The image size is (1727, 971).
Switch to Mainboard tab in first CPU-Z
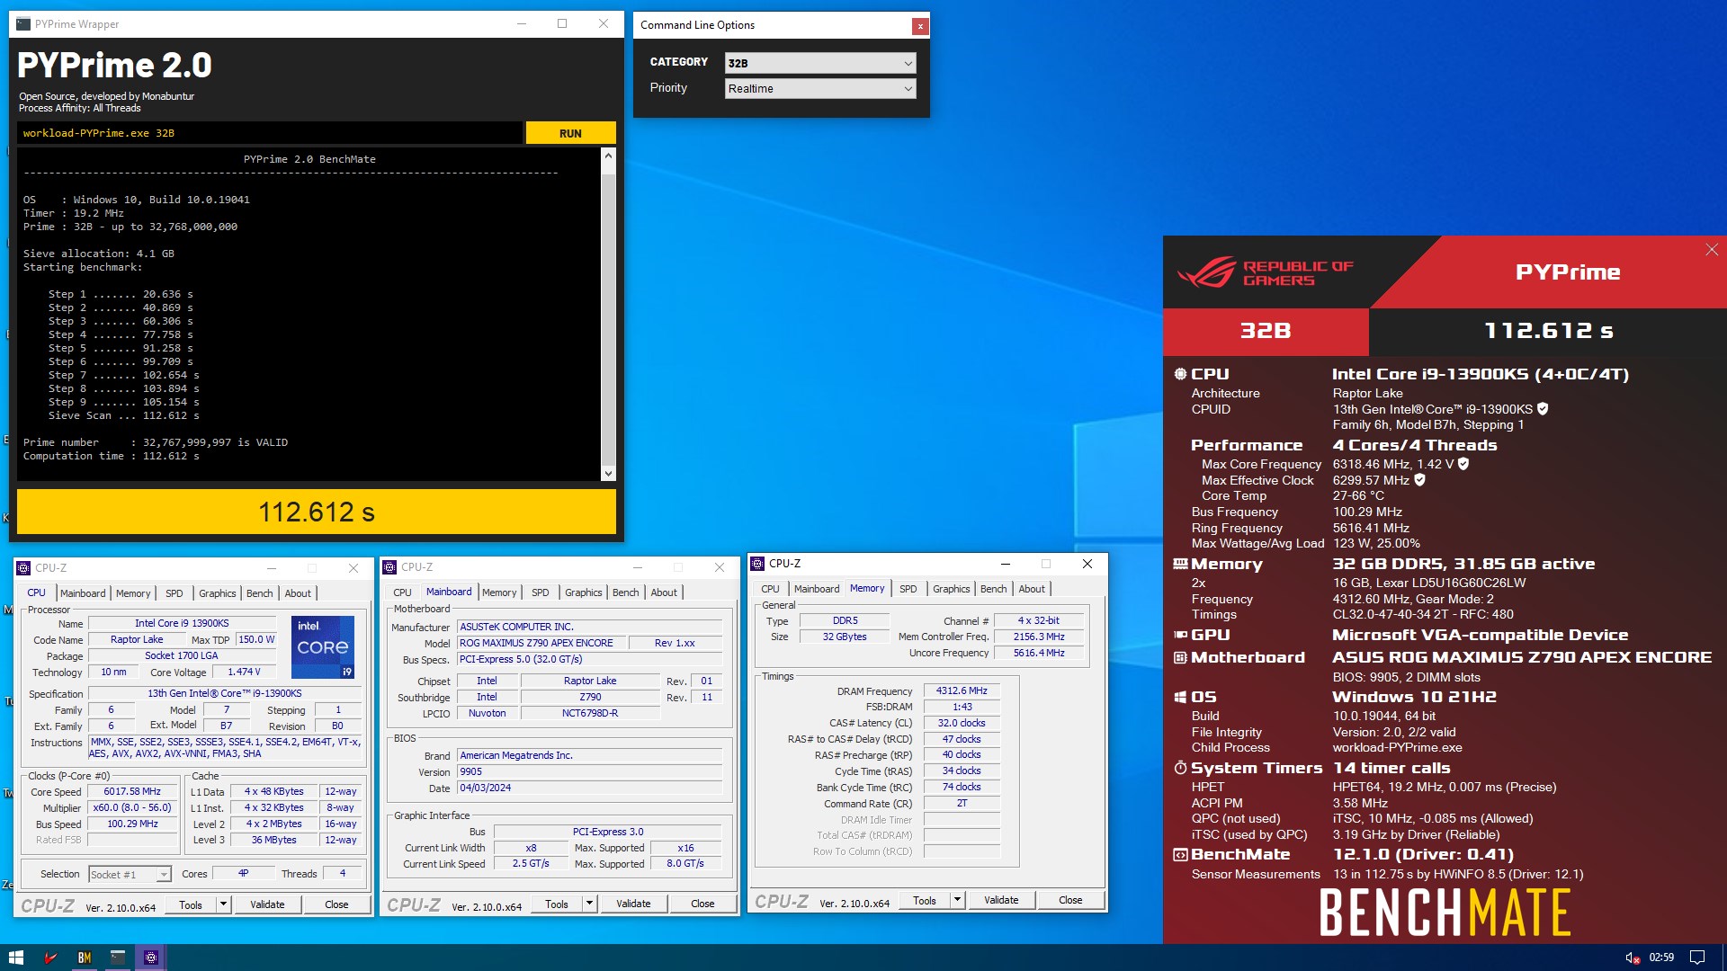click(x=83, y=593)
